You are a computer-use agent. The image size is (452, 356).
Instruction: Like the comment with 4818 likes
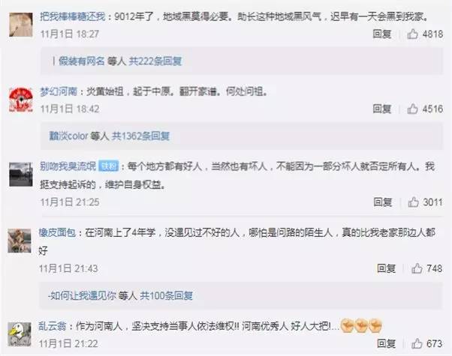412,34
